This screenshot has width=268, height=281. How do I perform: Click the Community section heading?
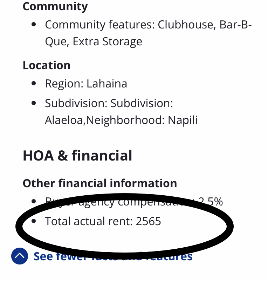[x=55, y=6]
